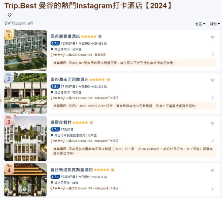Click the No. 1 rank badge
The height and width of the screenshot is (198, 222).
tap(9, 34)
